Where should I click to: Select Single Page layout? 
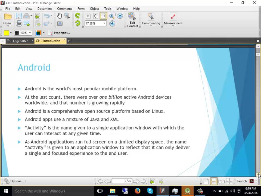coord(206,181)
